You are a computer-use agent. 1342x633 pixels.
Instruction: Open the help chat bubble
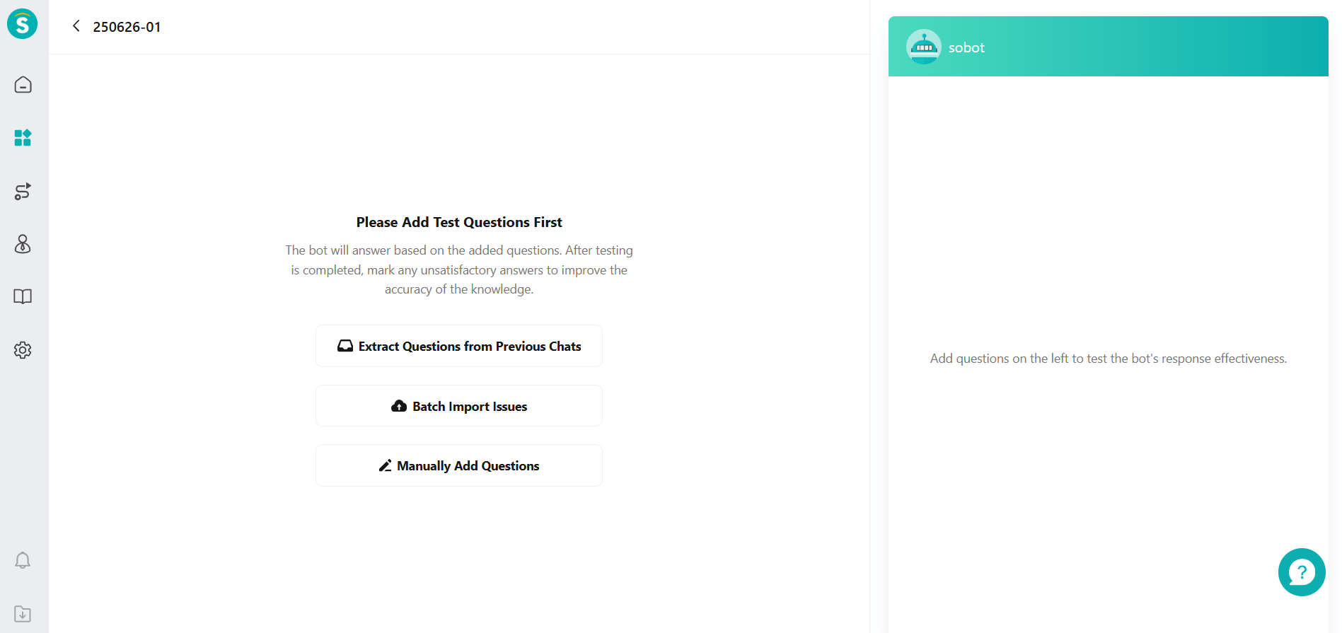click(x=1302, y=572)
